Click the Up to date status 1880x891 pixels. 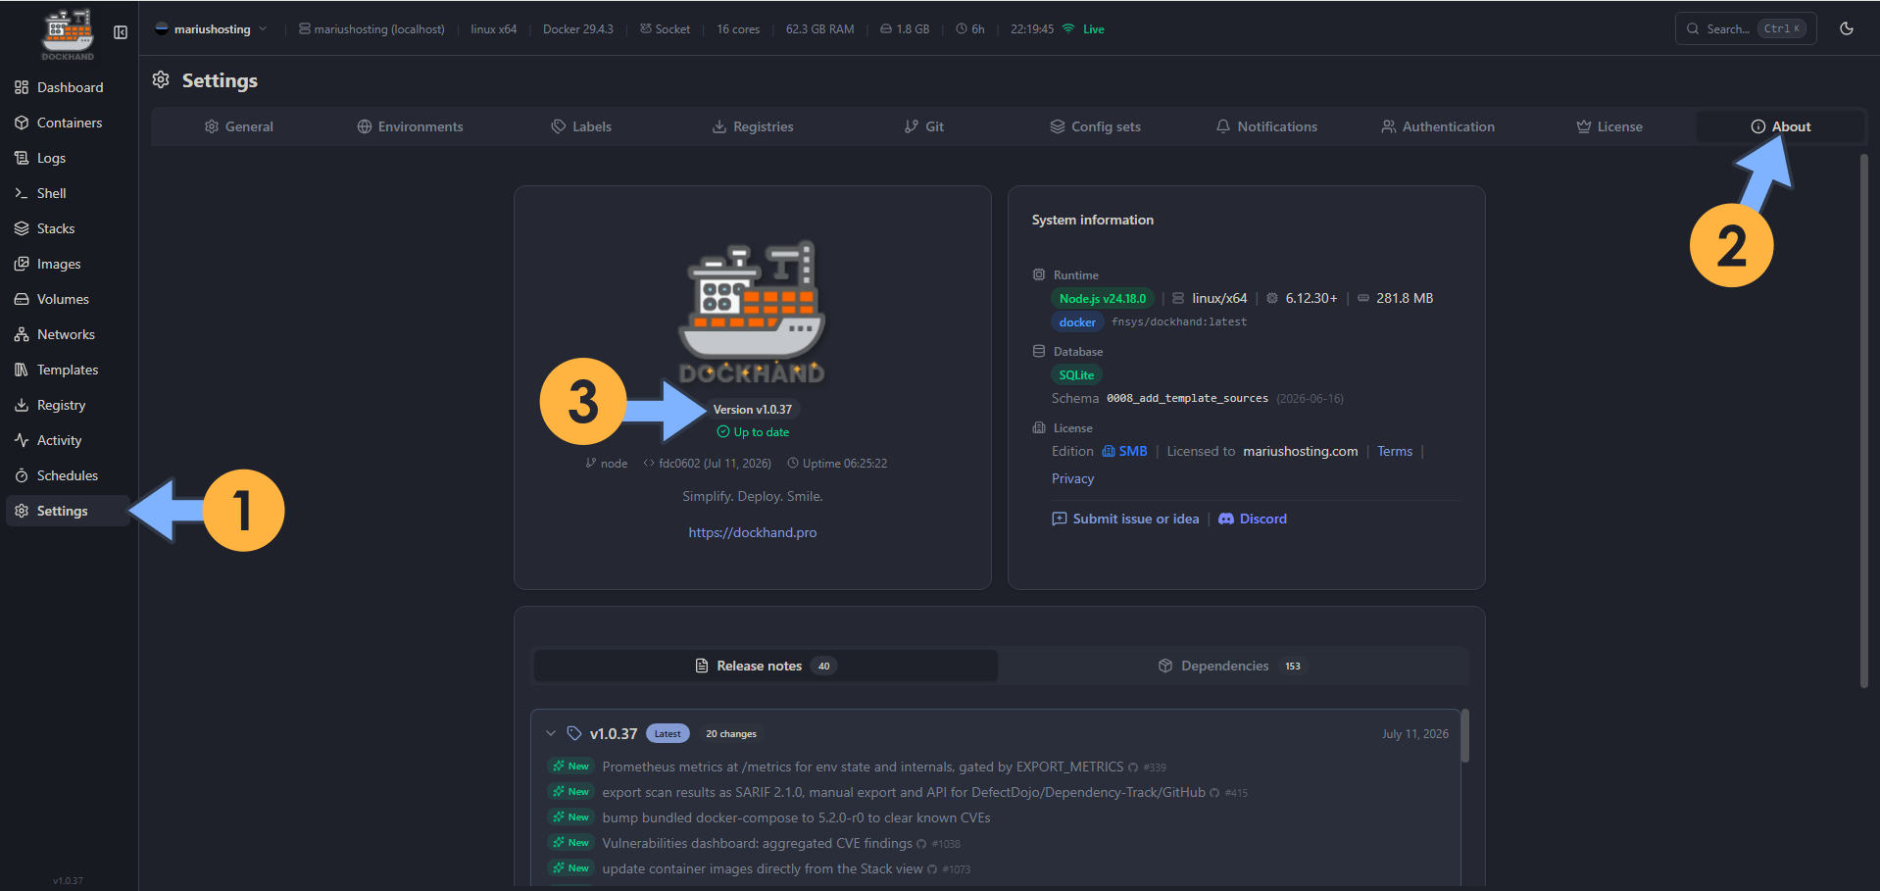click(753, 432)
